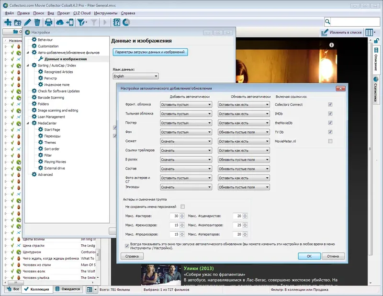This screenshot has height=296, width=383.
Task: Select Loan Management settings item
Action: pos(51,116)
